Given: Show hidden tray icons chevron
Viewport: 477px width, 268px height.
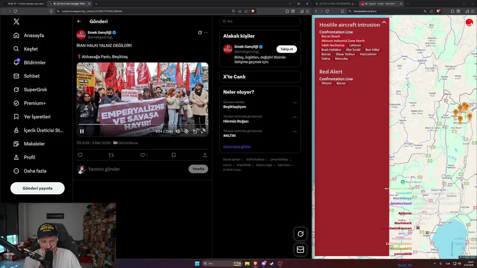Looking at the screenshot, I should tap(435, 264).
